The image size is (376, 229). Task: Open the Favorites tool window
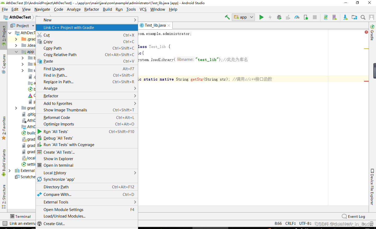point(4,128)
